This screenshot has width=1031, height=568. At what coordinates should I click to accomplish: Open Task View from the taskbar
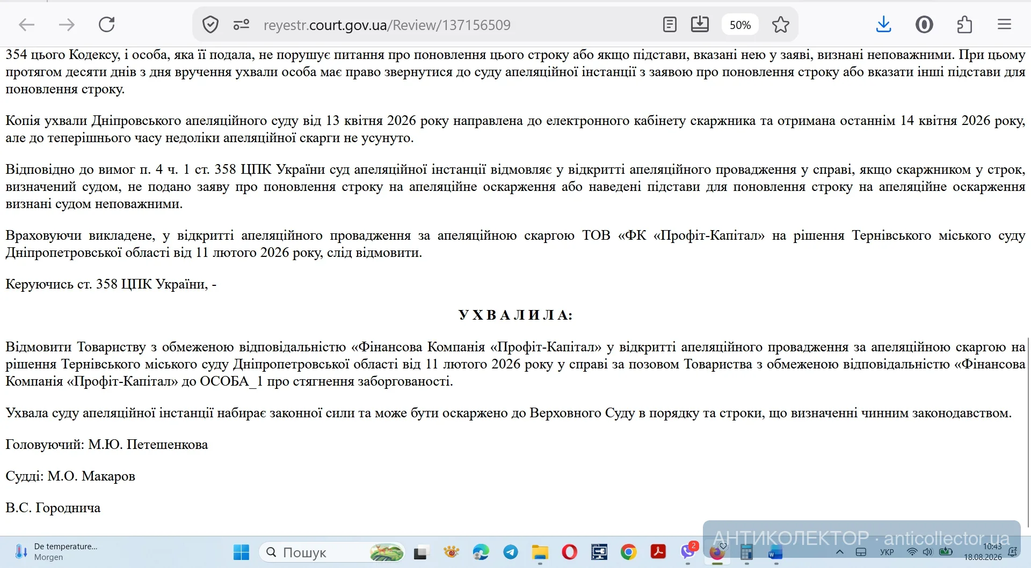pyautogui.click(x=422, y=552)
